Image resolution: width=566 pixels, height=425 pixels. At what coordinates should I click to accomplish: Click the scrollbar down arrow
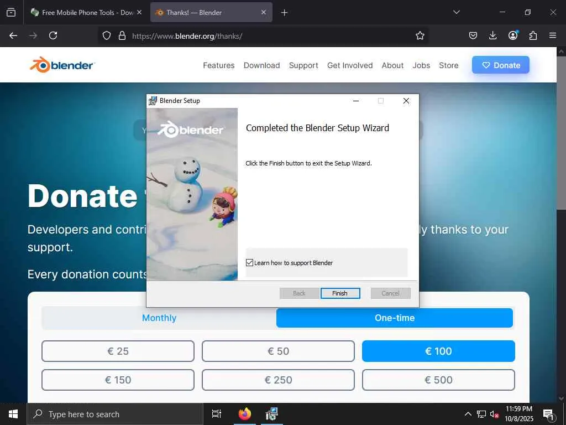[x=562, y=398]
